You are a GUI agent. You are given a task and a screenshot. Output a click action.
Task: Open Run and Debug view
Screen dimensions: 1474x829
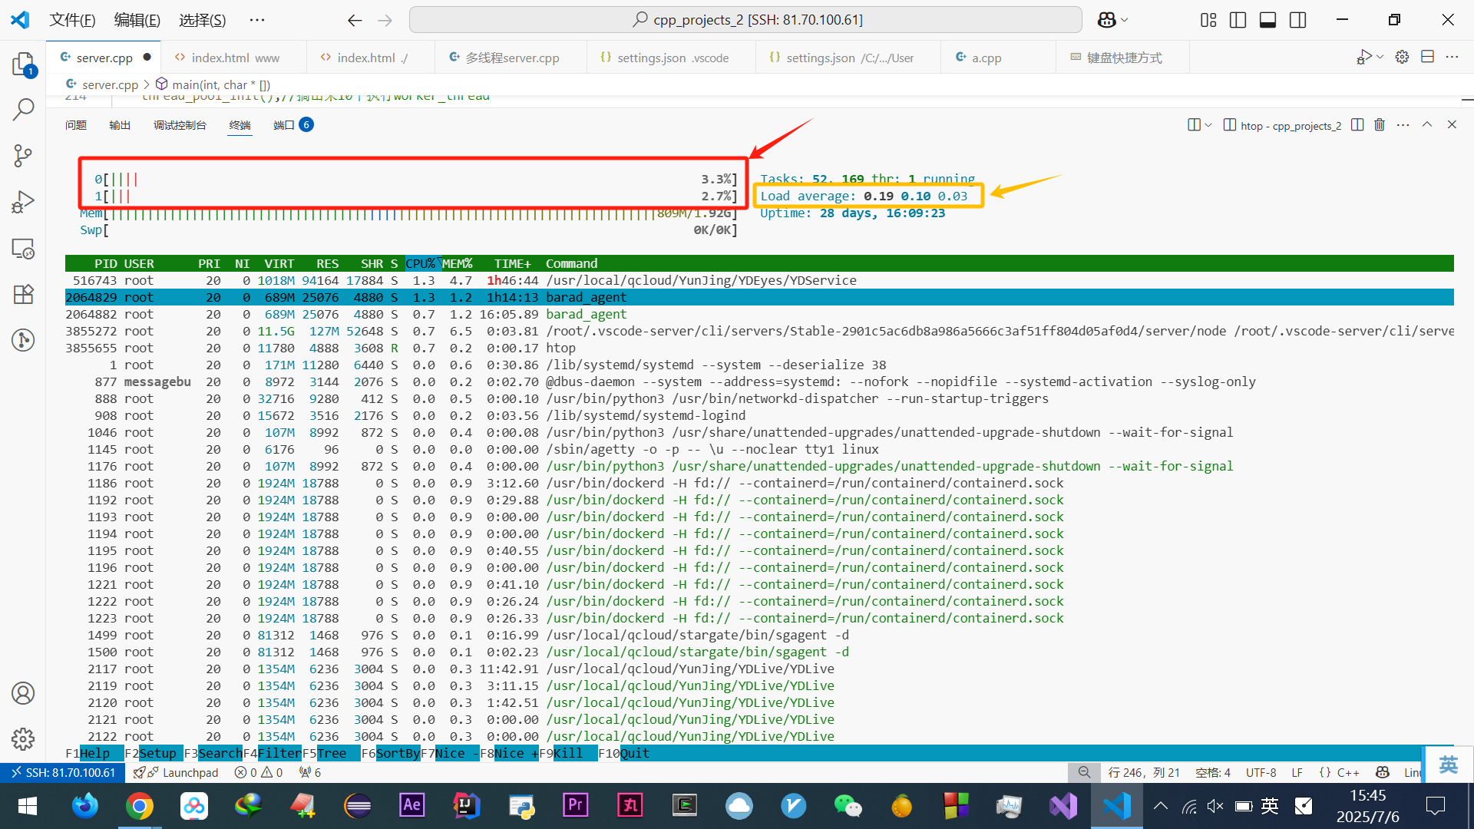point(23,202)
